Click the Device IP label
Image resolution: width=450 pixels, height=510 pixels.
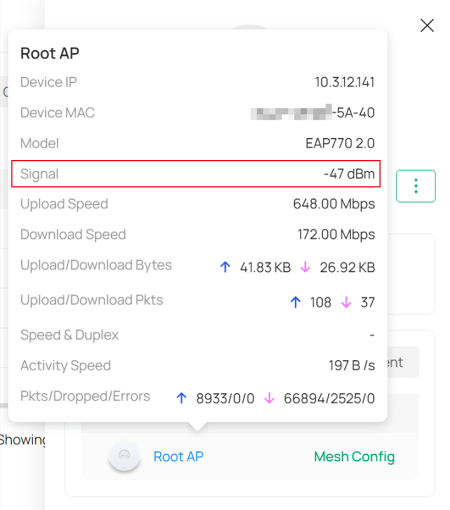pyautogui.click(x=48, y=82)
